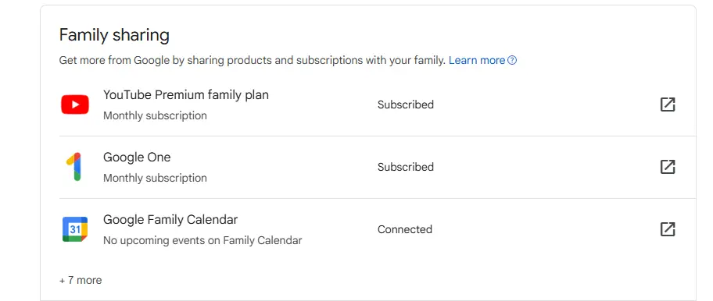Click the Subscribed status for Google One
The image size is (713, 301).
click(406, 167)
